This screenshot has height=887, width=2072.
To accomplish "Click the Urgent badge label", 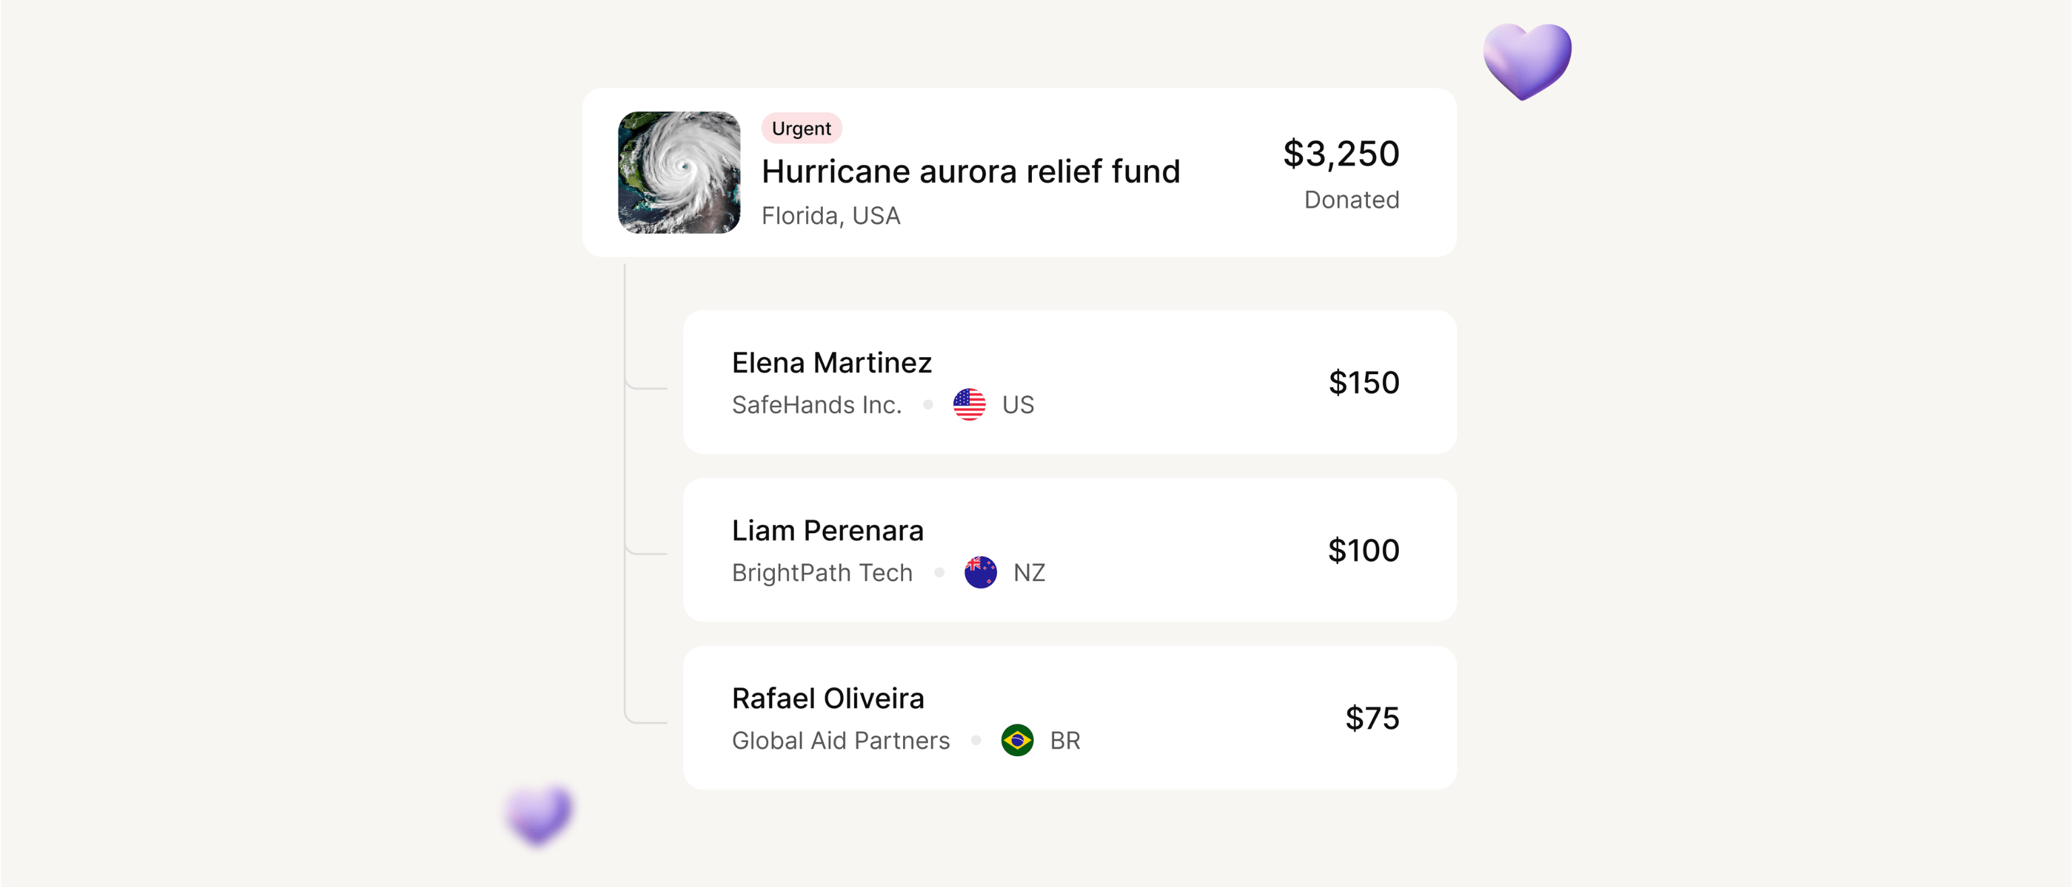I will [x=801, y=129].
